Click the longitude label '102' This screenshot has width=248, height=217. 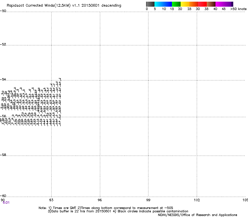point(197,200)
